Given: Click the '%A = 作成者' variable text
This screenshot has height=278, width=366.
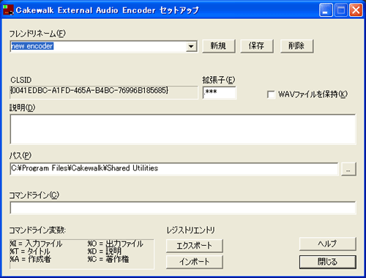Looking at the screenshot, I should click(31, 259).
